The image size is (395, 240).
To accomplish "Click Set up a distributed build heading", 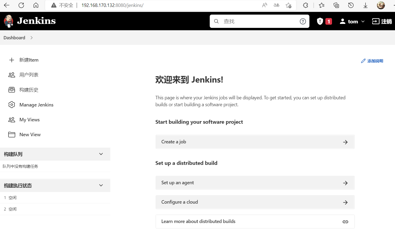I will (x=186, y=163).
